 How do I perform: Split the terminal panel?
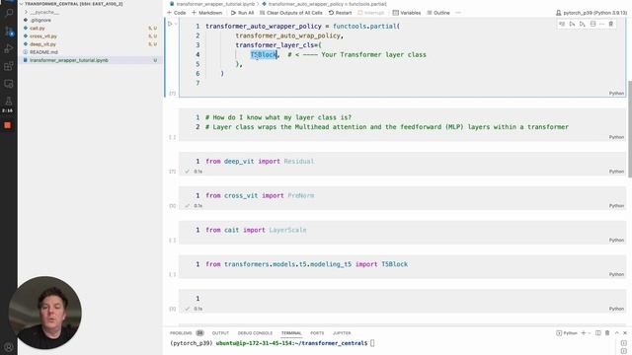tap(598, 333)
